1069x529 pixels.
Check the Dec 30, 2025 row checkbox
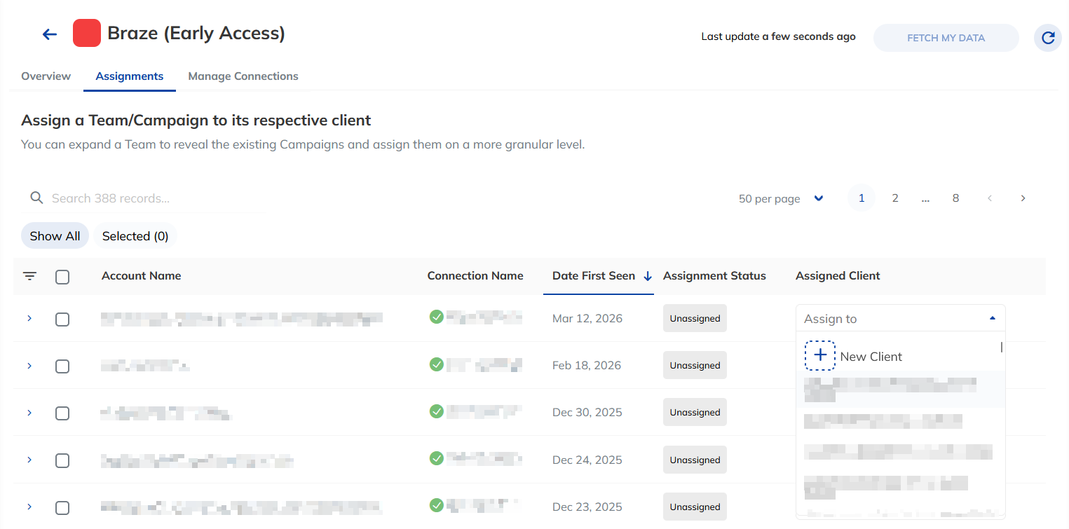coord(62,413)
